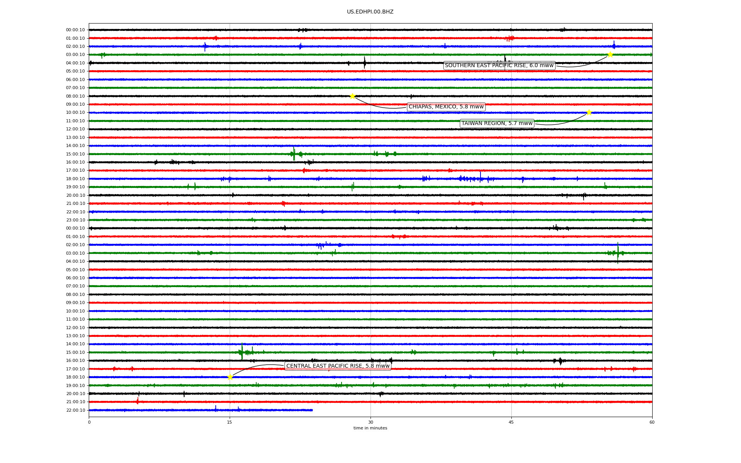The height and width of the screenshot is (463, 741).
Task: Select the SOUTHERN EAST PACIFIC RISE, 6.0 mww label
Action: click(x=499, y=66)
